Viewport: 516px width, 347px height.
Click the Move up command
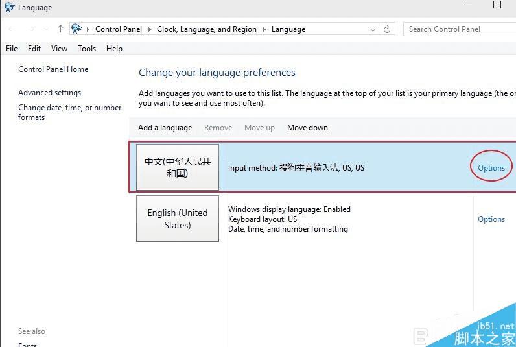(x=260, y=128)
